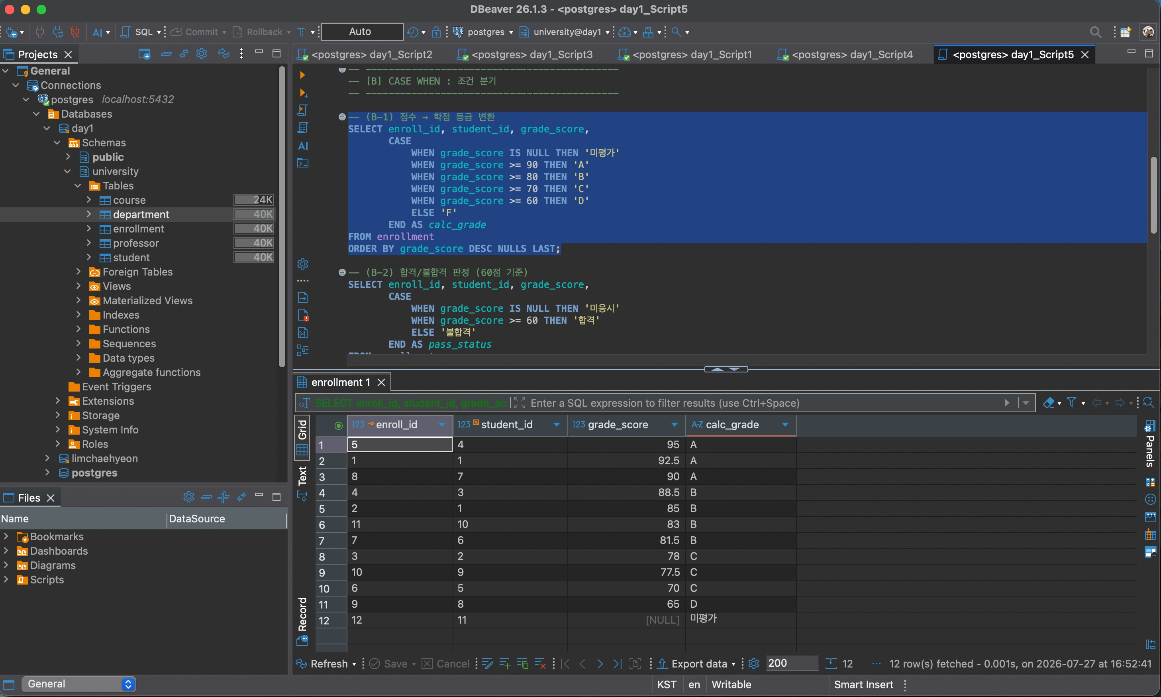Open the grade_score column filter arrow
This screenshot has width=1161, height=697.
pos(675,425)
